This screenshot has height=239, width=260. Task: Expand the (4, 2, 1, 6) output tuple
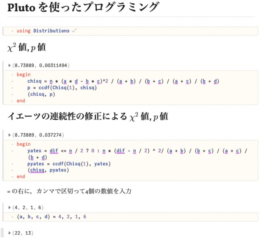point(9,208)
